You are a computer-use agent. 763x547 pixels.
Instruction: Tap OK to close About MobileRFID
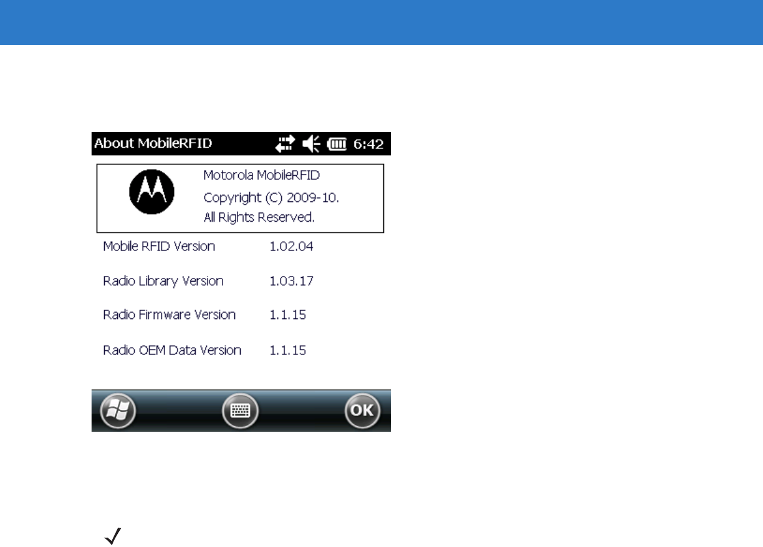click(x=363, y=411)
